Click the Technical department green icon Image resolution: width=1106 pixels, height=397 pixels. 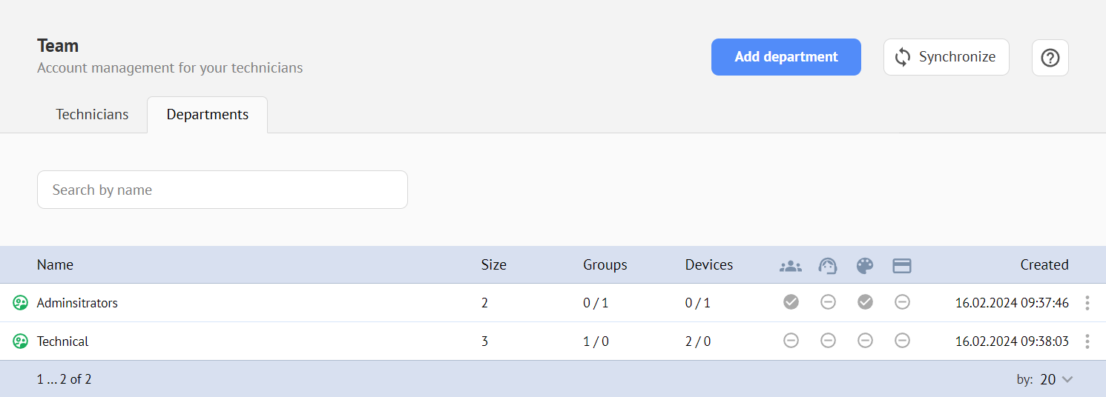tap(21, 341)
